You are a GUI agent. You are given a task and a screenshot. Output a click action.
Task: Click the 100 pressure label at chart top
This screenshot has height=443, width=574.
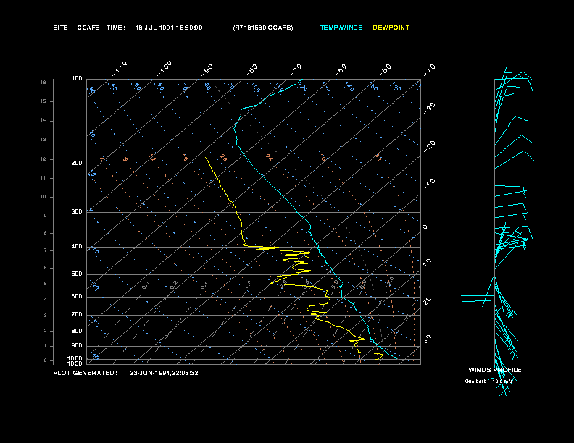coord(77,79)
